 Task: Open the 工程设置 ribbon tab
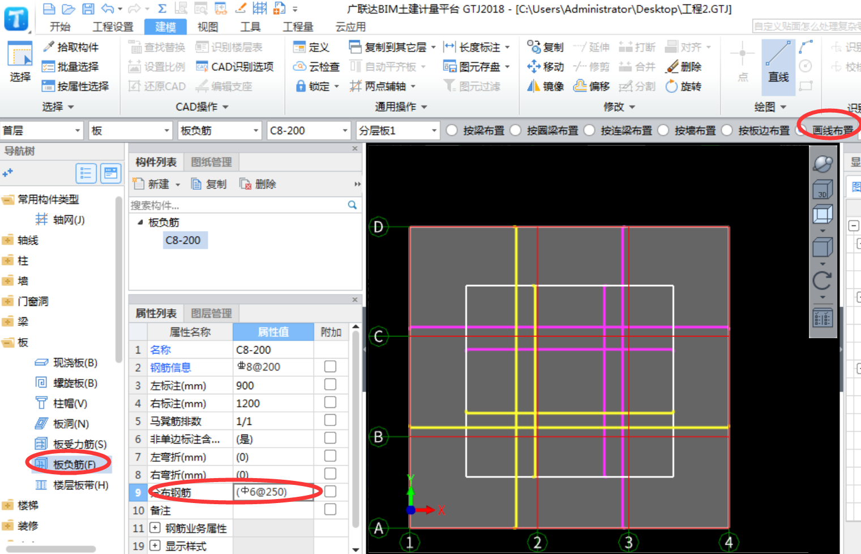[113, 27]
